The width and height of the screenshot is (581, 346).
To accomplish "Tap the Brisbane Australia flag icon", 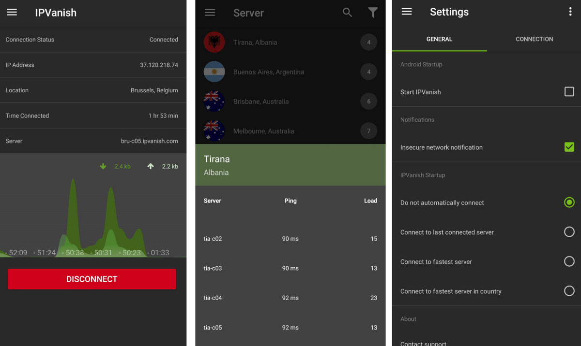I will point(214,101).
